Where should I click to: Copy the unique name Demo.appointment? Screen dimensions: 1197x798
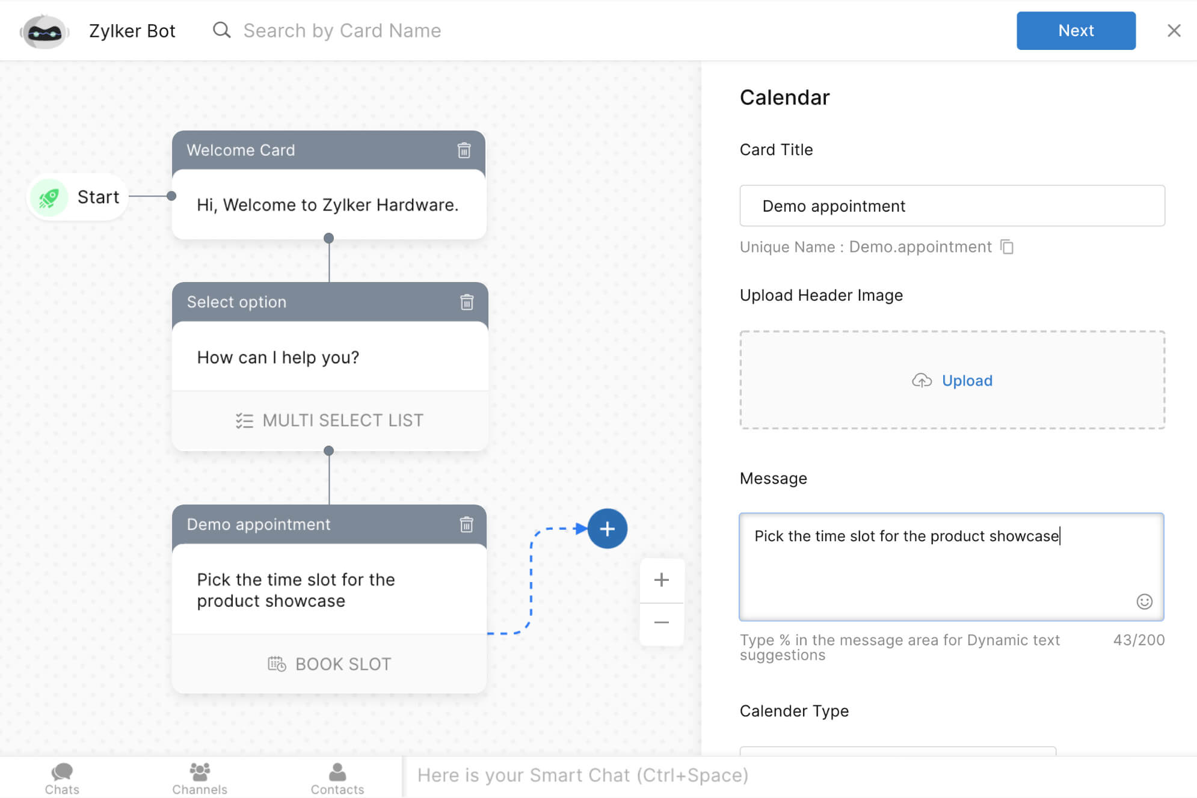1007,247
